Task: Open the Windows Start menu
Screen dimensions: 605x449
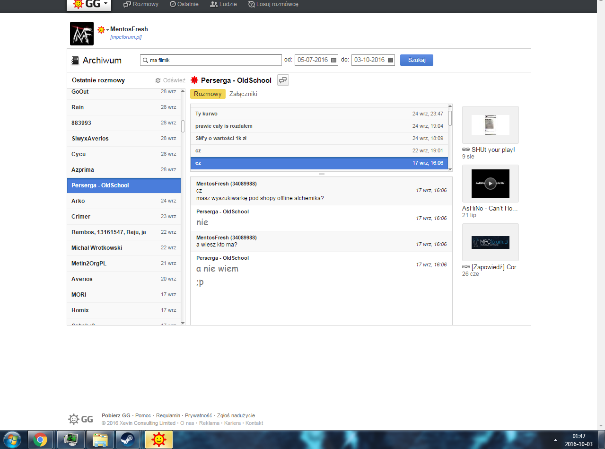Action: coord(12,440)
